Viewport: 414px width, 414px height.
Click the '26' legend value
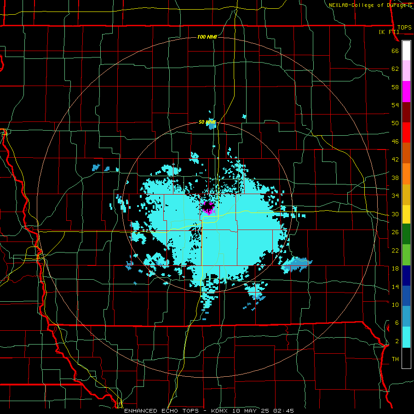[395, 232]
